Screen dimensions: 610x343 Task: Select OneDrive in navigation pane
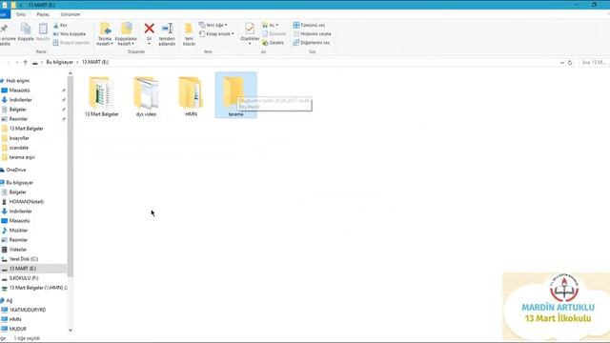pos(16,170)
